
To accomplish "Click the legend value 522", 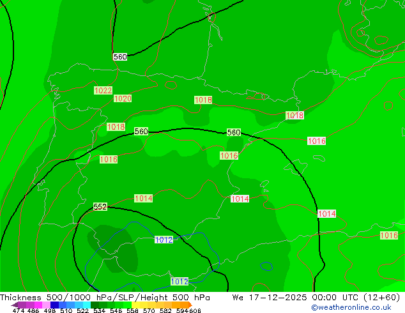I will coord(82,310).
